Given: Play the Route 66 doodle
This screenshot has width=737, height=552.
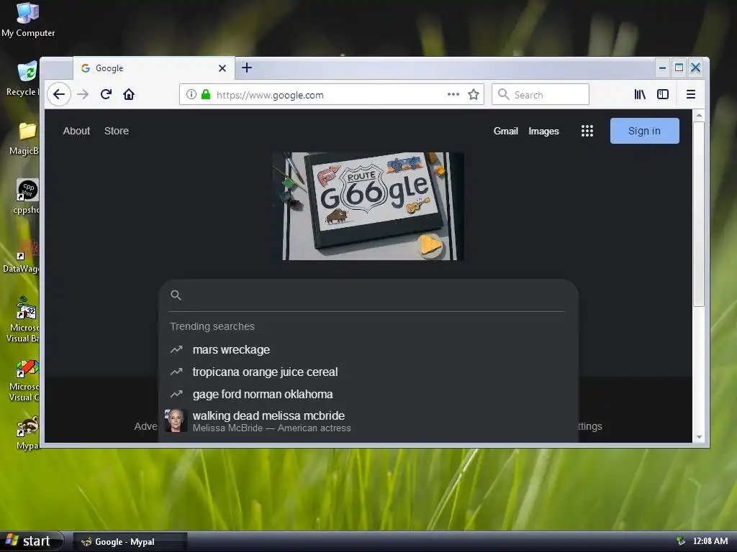Looking at the screenshot, I should click(430, 245).
